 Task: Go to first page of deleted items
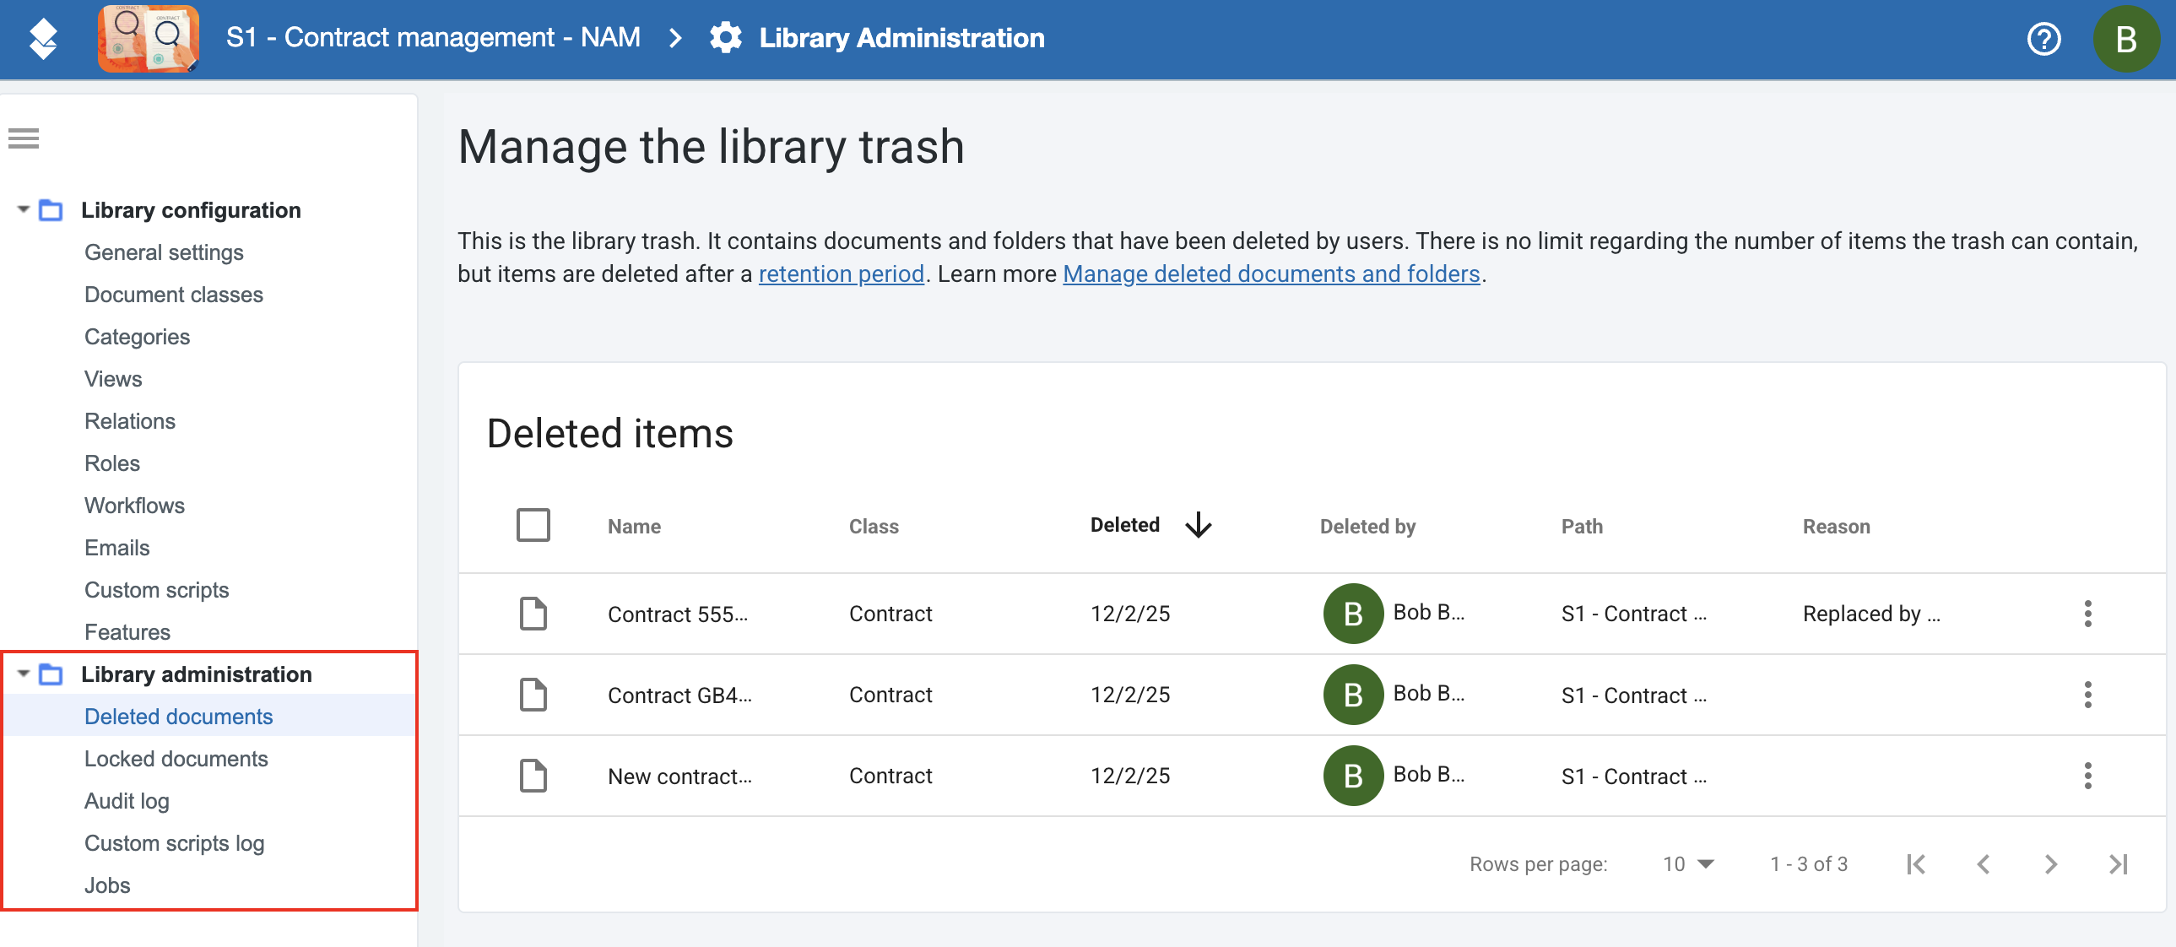[x=1915, y=864]
